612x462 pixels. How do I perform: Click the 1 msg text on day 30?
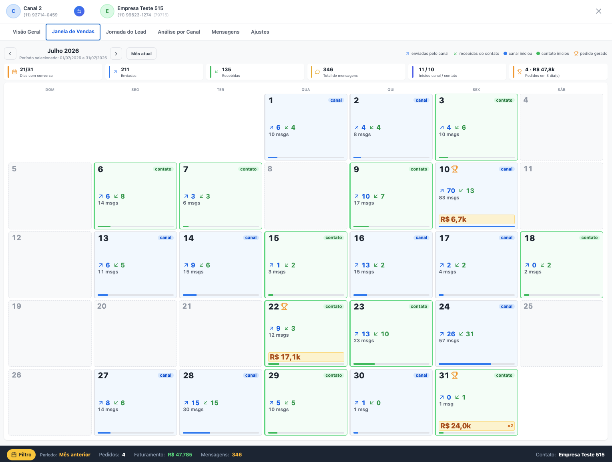[361, 410]
